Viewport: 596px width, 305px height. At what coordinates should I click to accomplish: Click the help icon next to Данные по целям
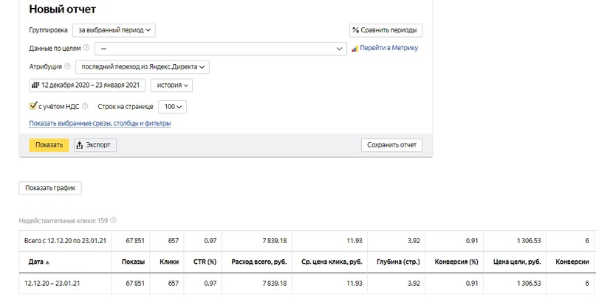(x=86, y=48)
